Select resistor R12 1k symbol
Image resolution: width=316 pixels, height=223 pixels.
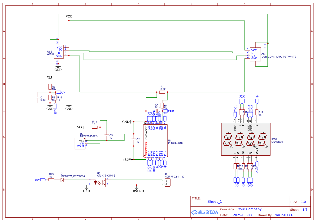(x=257, y=112)
